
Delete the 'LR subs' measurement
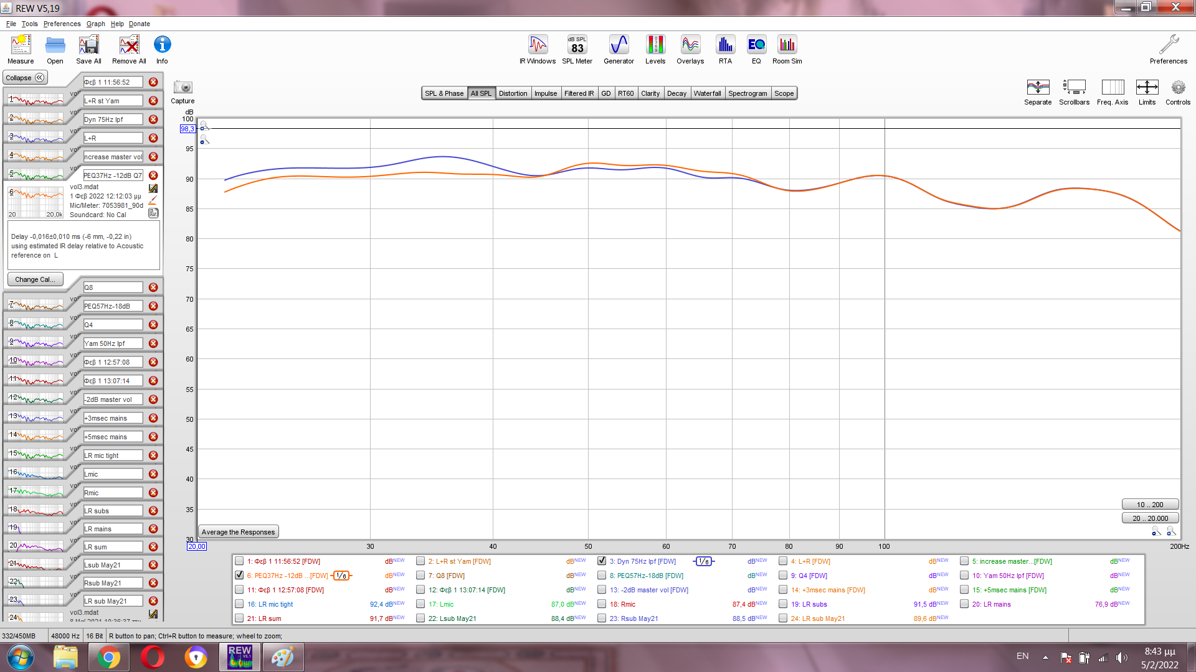click(153, 511)
